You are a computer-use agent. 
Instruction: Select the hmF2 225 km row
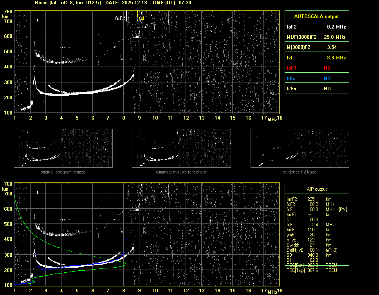[x=309, y=199]
